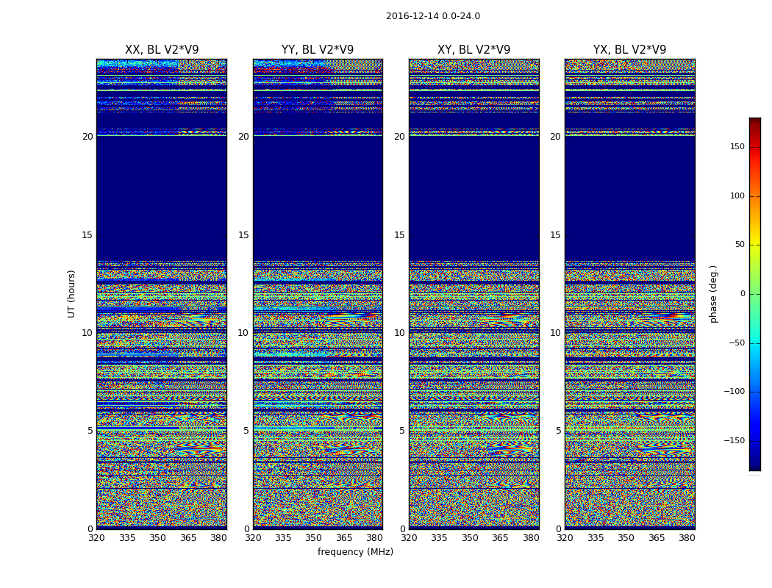Click XX plot y-tick label '20'

pos(87,137)
